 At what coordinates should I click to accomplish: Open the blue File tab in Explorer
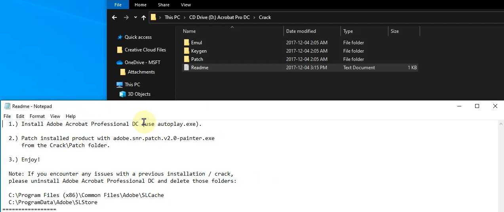118,5
